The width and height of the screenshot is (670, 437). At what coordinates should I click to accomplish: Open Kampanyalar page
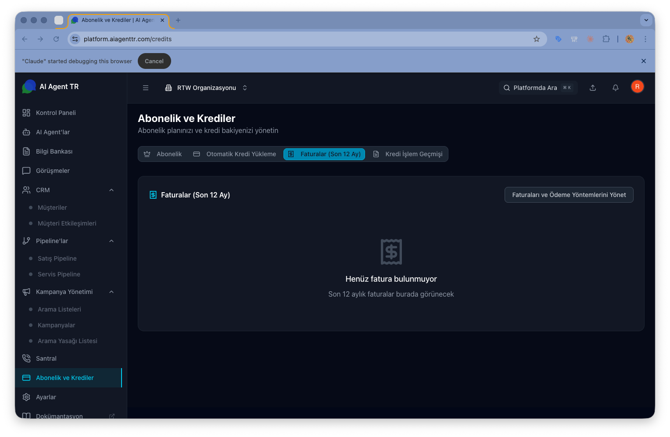(56, 325)
